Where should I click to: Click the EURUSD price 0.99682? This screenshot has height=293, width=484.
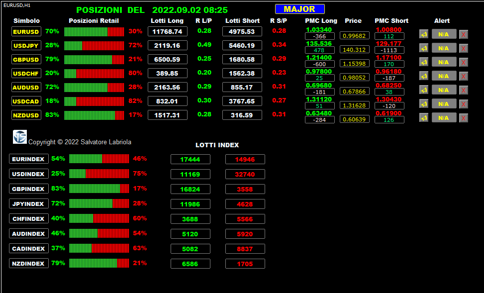pyautogui.click(x=354, y=35)
